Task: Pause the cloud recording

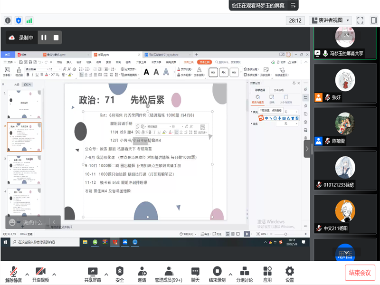Action: (x=44, y=38)
